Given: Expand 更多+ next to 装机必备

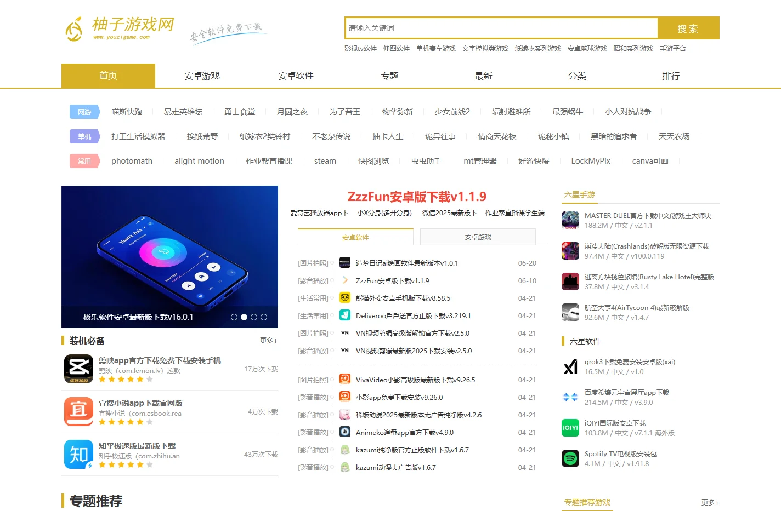Looking at the screenshot, I should pos(269,341).
